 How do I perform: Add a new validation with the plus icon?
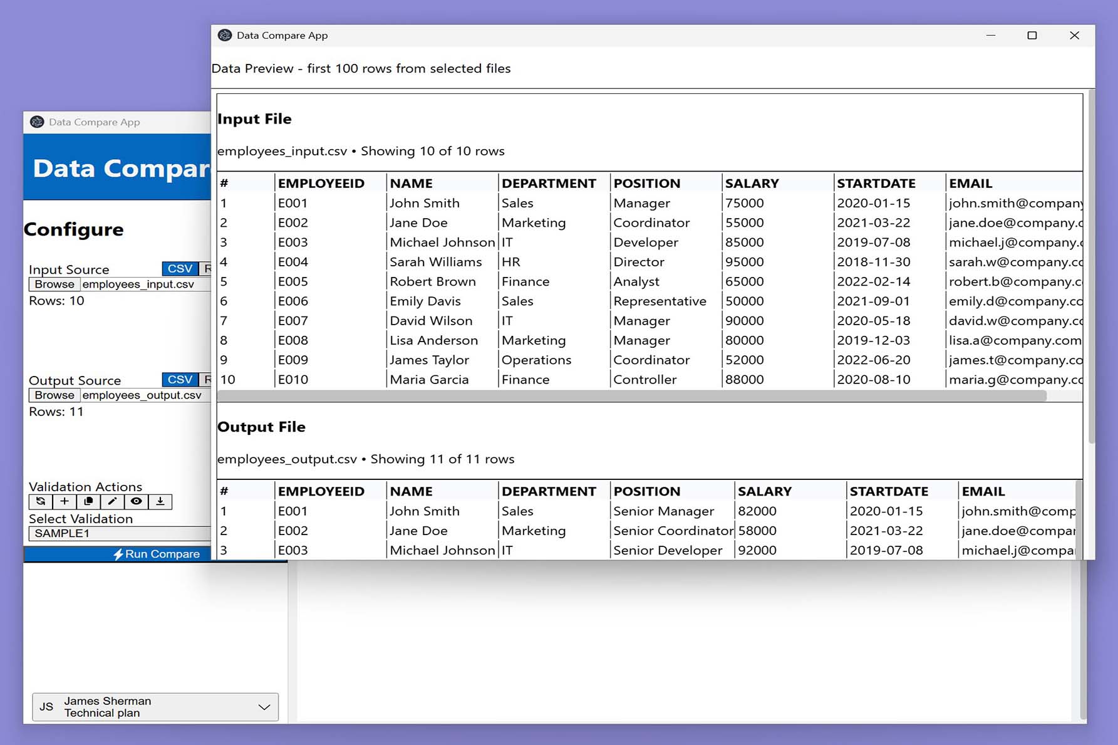64,501
